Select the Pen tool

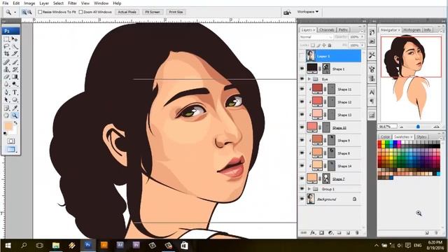coord(6,92)
